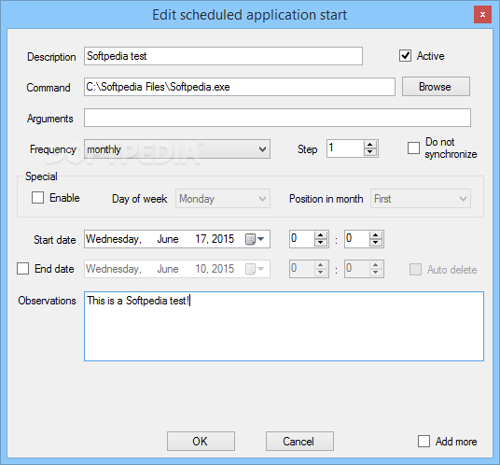Decrease the Step value with down arrow
This screenshot has width=500, height=465.
(x=370, y=152)
